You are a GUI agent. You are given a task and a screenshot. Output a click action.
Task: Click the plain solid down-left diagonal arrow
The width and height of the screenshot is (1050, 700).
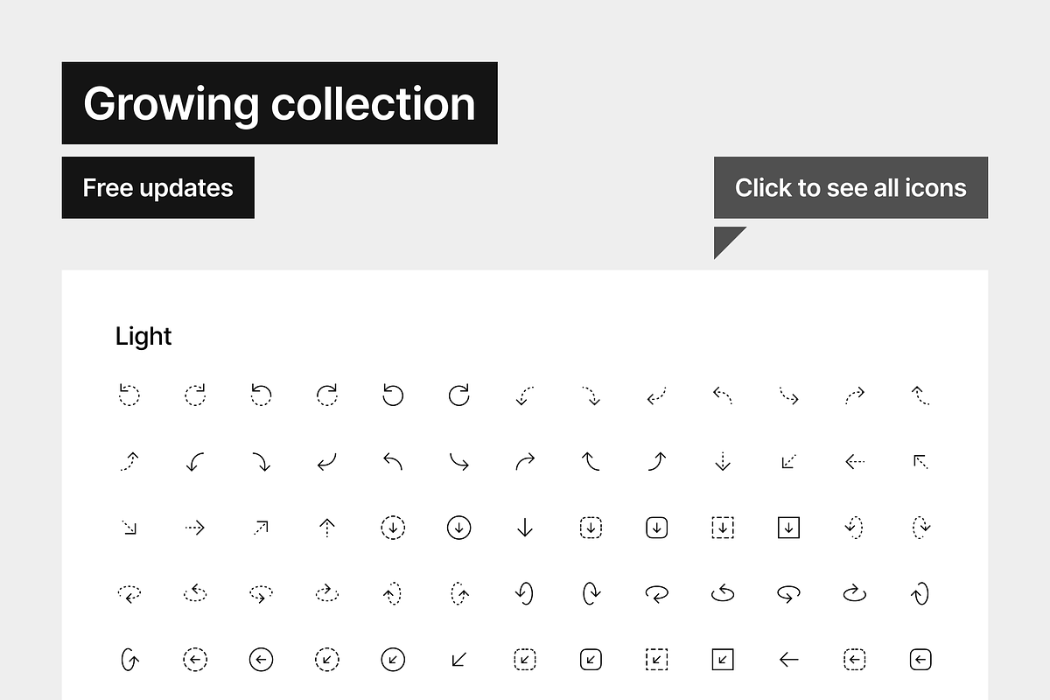coord(458,660)
